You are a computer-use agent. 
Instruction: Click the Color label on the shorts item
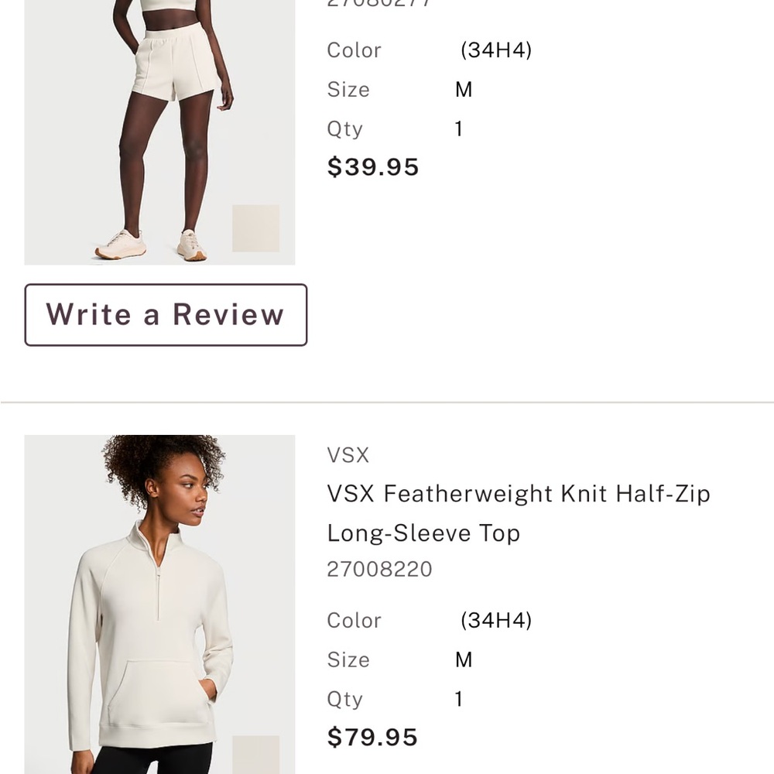point(353,50)
